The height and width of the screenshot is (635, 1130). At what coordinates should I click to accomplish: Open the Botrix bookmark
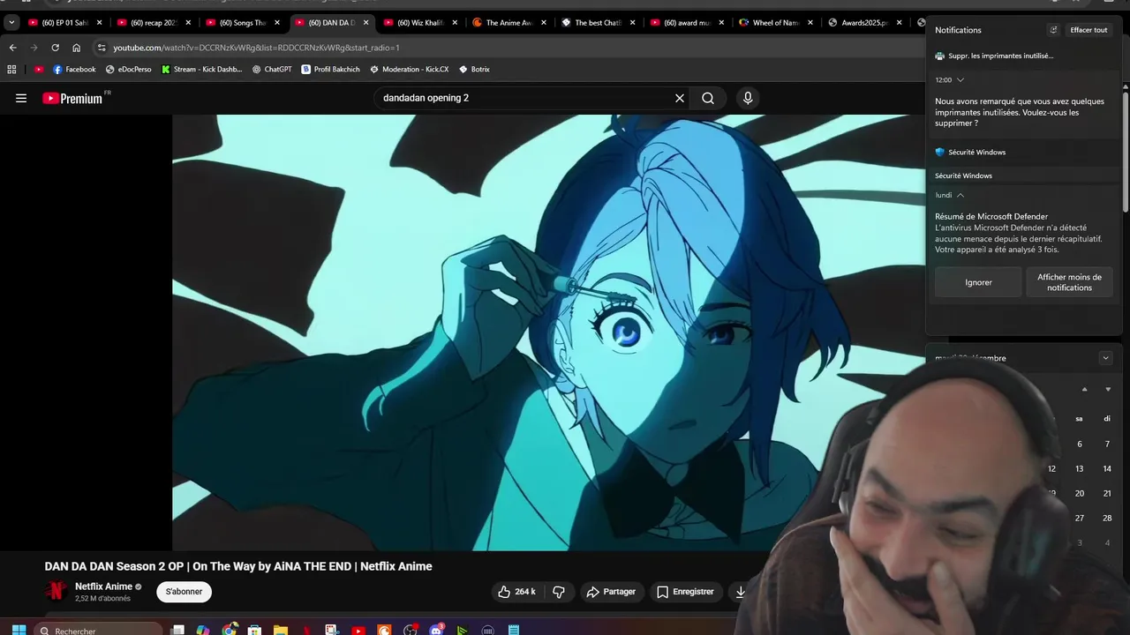[x=475, y=69]
